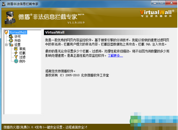178x130 pixels.
Task: Select 过滤 under settings
Action: (22, 57)
